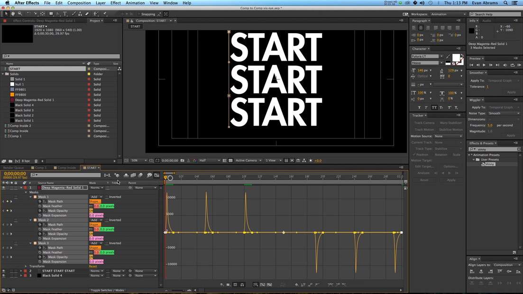The image size is (523, 294).
Task: Toggle Frame Blending for timeline layers
Action: pos(133,175)
